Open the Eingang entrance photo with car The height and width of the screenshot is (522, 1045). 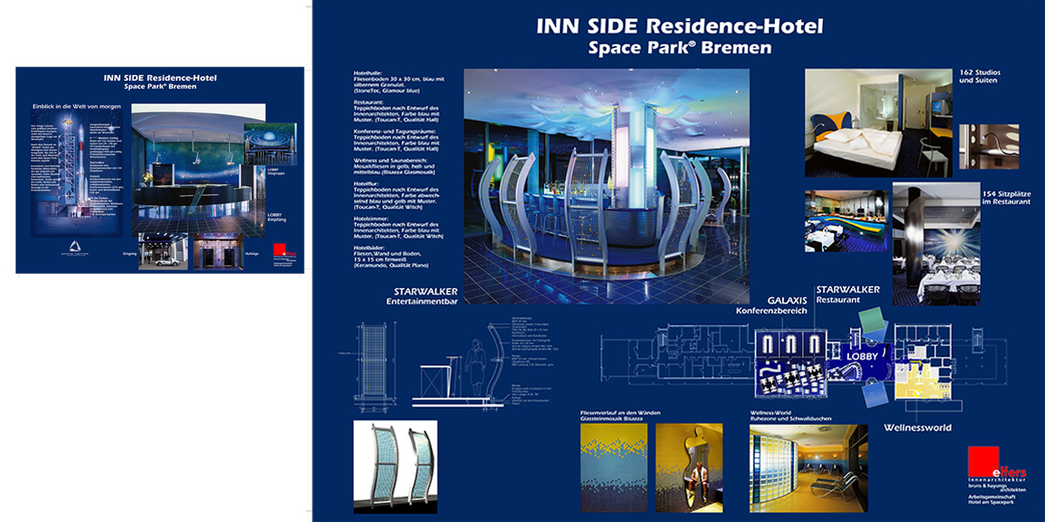[163, 251]
